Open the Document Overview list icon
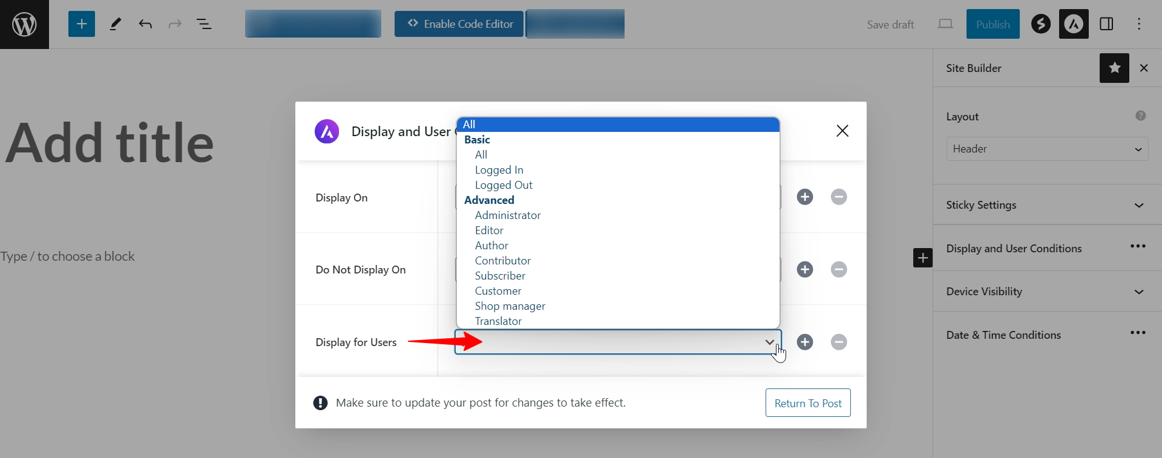This screenshot has height=458, width=1162. 204,24
